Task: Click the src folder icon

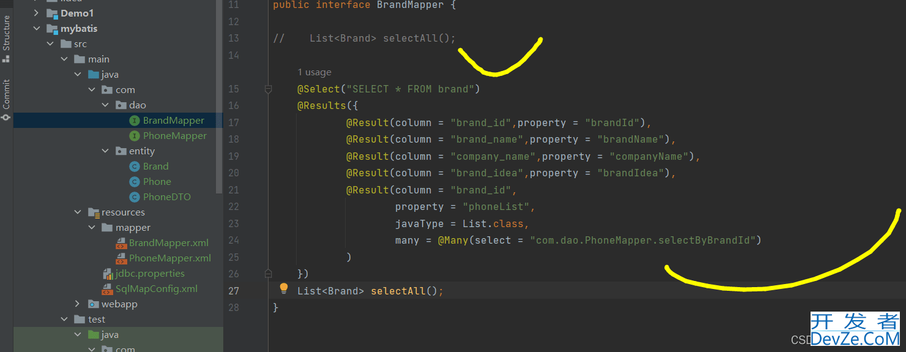Action: (66, 44)
